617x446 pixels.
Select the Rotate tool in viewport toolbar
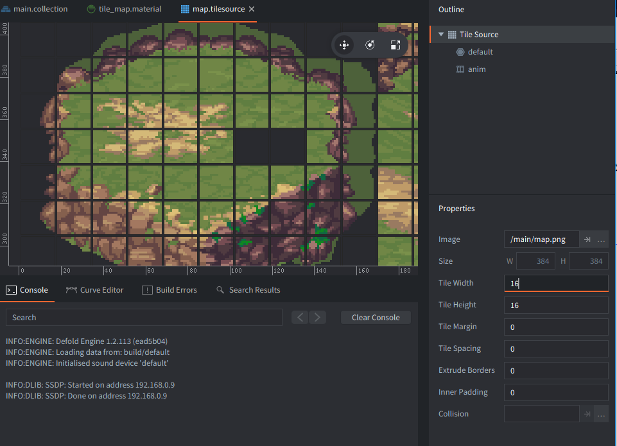pos(370,45)
